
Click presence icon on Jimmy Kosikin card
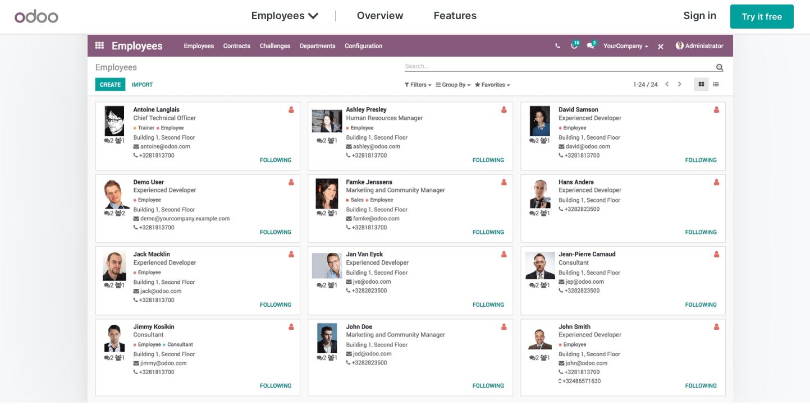[x=291, y=327]
